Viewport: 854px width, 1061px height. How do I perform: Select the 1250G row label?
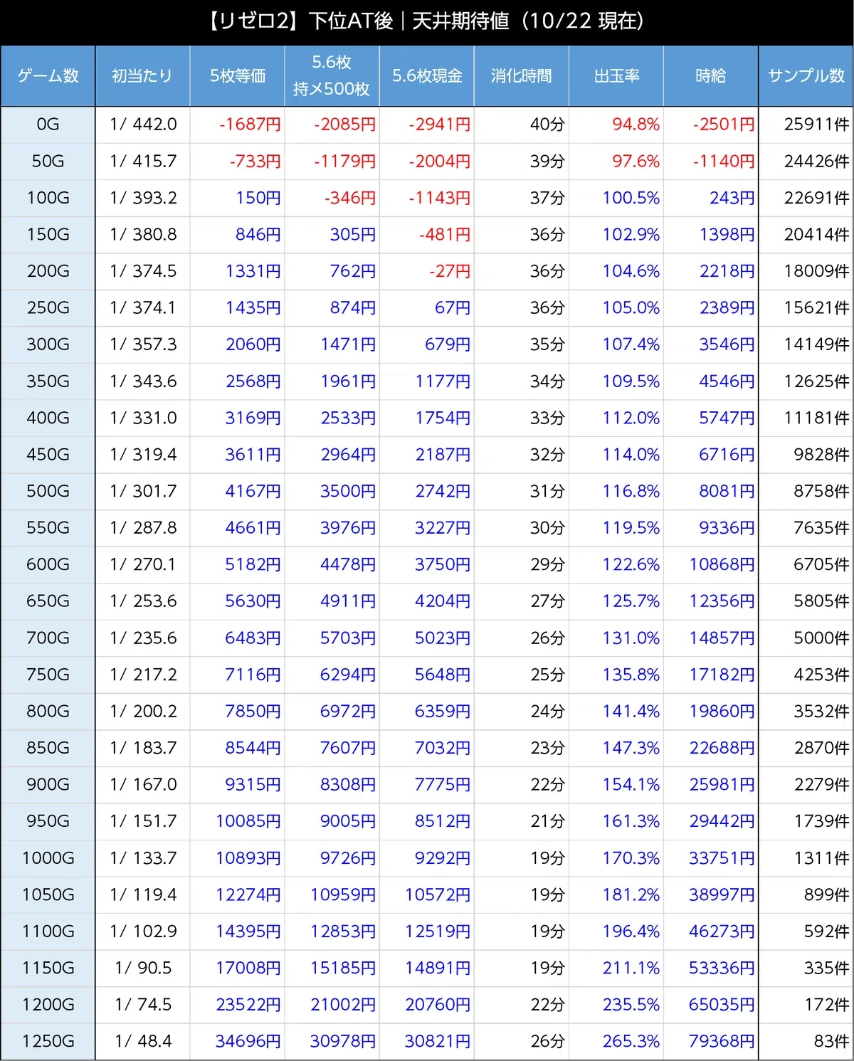48,1041
